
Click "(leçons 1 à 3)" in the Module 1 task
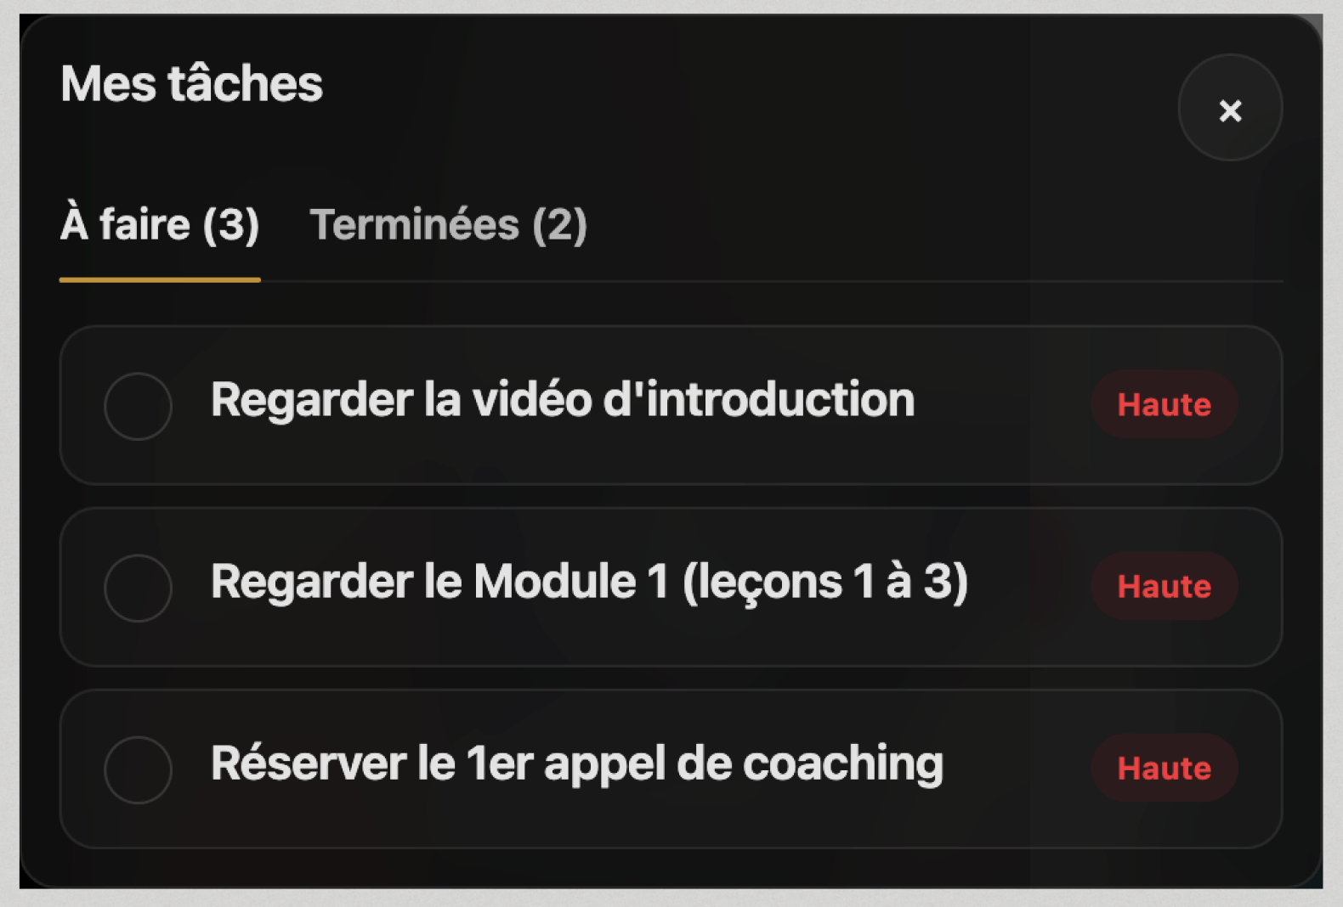point(824,582)
